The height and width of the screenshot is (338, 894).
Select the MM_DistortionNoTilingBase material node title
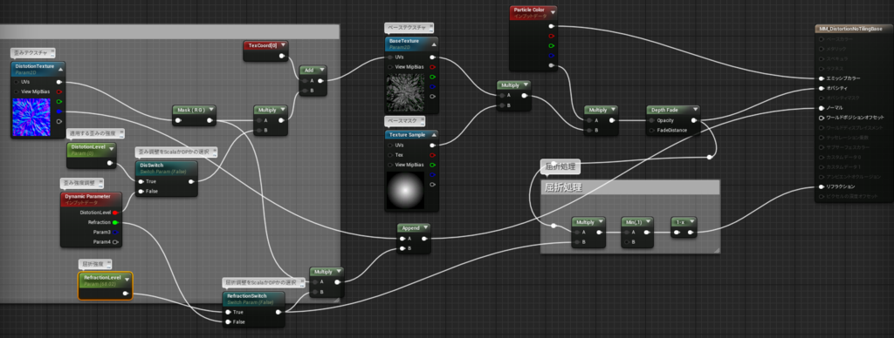(x=850, y=29)
